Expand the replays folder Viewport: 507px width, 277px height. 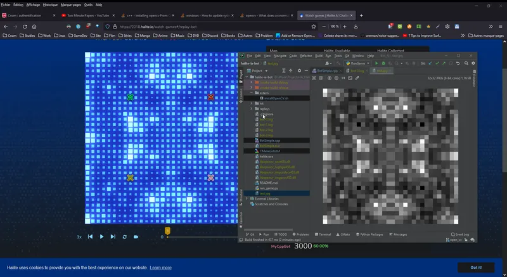coord(252,108)
